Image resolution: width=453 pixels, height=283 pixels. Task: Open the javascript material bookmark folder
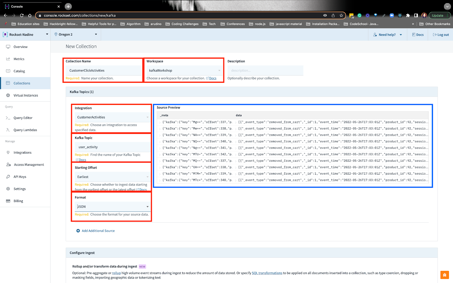coord(286,24)
